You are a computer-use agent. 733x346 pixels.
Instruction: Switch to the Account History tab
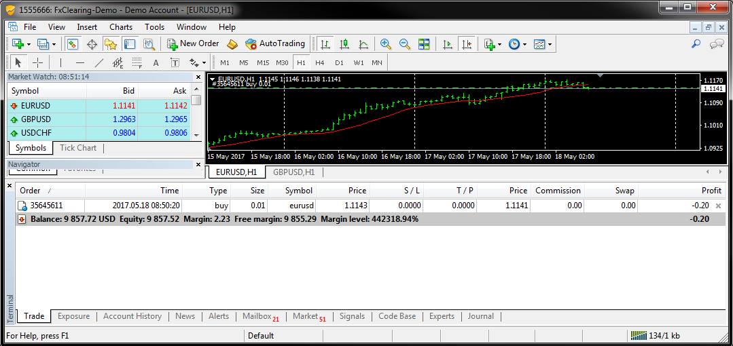point(132,316)
